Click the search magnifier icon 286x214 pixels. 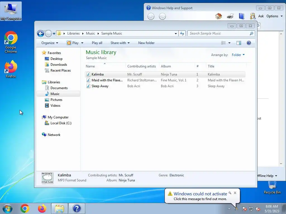(252, 33)
